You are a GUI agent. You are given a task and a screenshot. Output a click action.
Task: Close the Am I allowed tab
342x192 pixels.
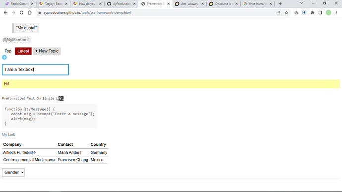coord(202,3)
